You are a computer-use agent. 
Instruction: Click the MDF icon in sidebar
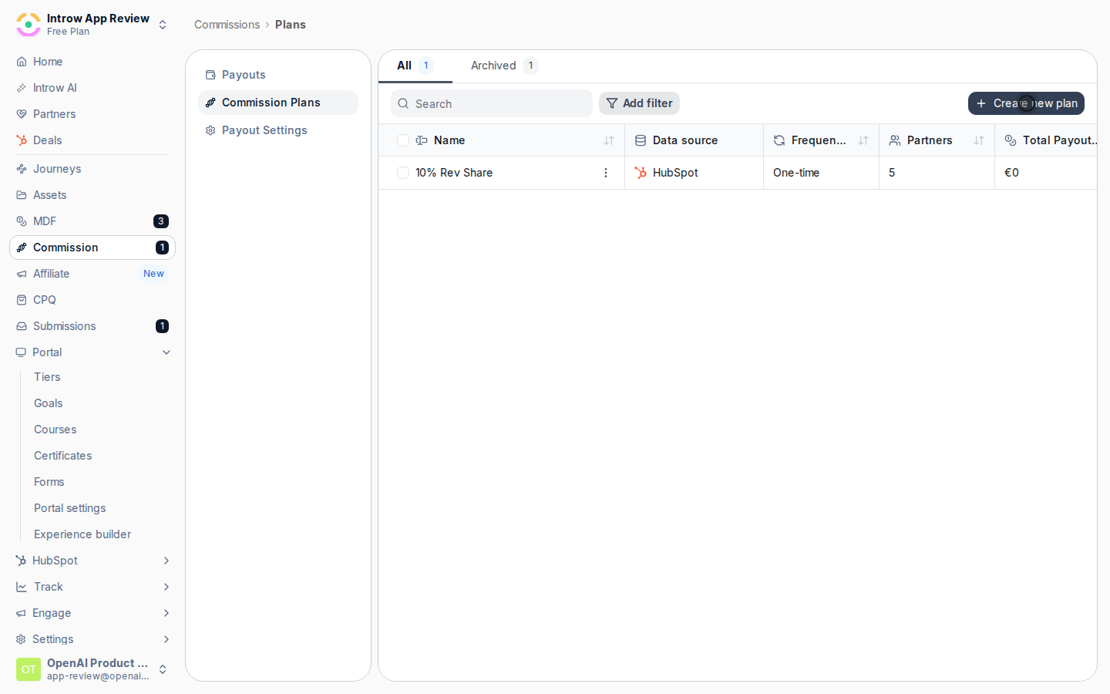[22, 221]
